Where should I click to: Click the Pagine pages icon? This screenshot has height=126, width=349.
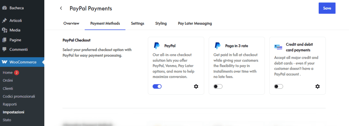point(4,40)
